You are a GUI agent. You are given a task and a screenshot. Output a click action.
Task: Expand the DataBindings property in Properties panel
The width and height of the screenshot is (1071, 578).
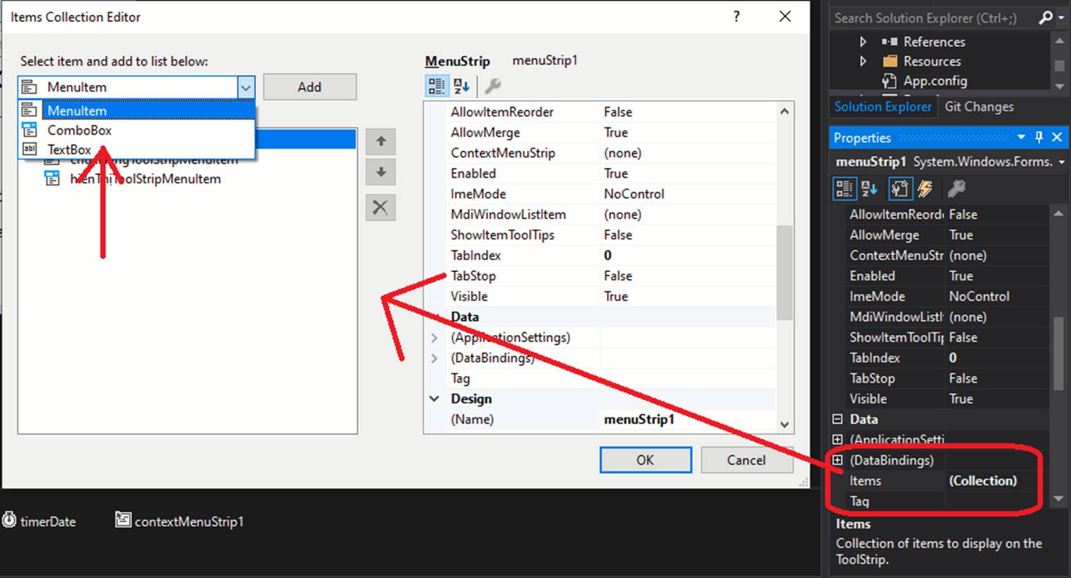click(x=837, y=460)
